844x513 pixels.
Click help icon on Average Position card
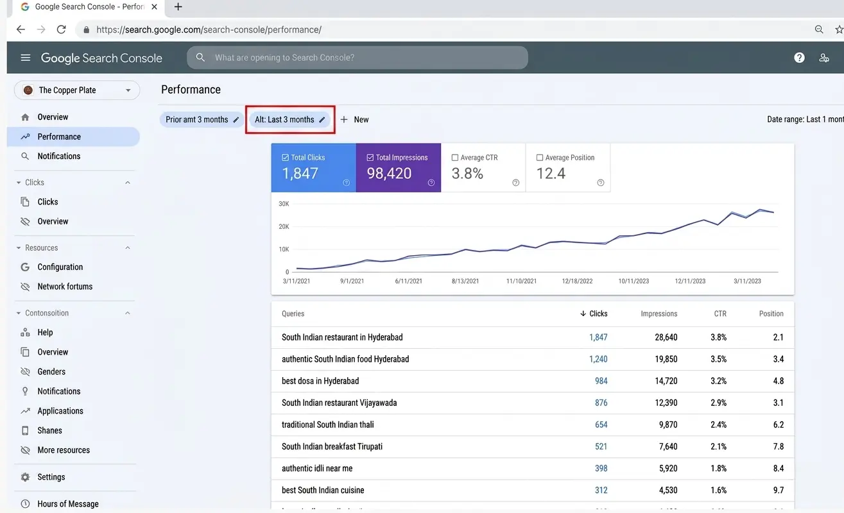coord(601,183)
